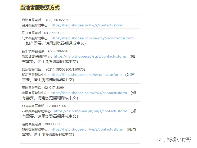197x148 pixels.
Task: Click Taiwan phone number (02) 66366559
Action: [57, 20]
